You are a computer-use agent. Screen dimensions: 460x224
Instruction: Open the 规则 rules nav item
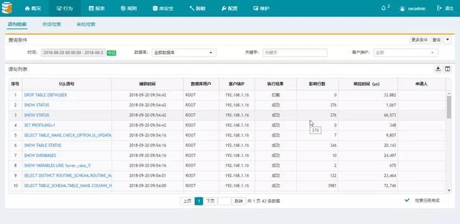pyautogui.click(x=129, y=9)
